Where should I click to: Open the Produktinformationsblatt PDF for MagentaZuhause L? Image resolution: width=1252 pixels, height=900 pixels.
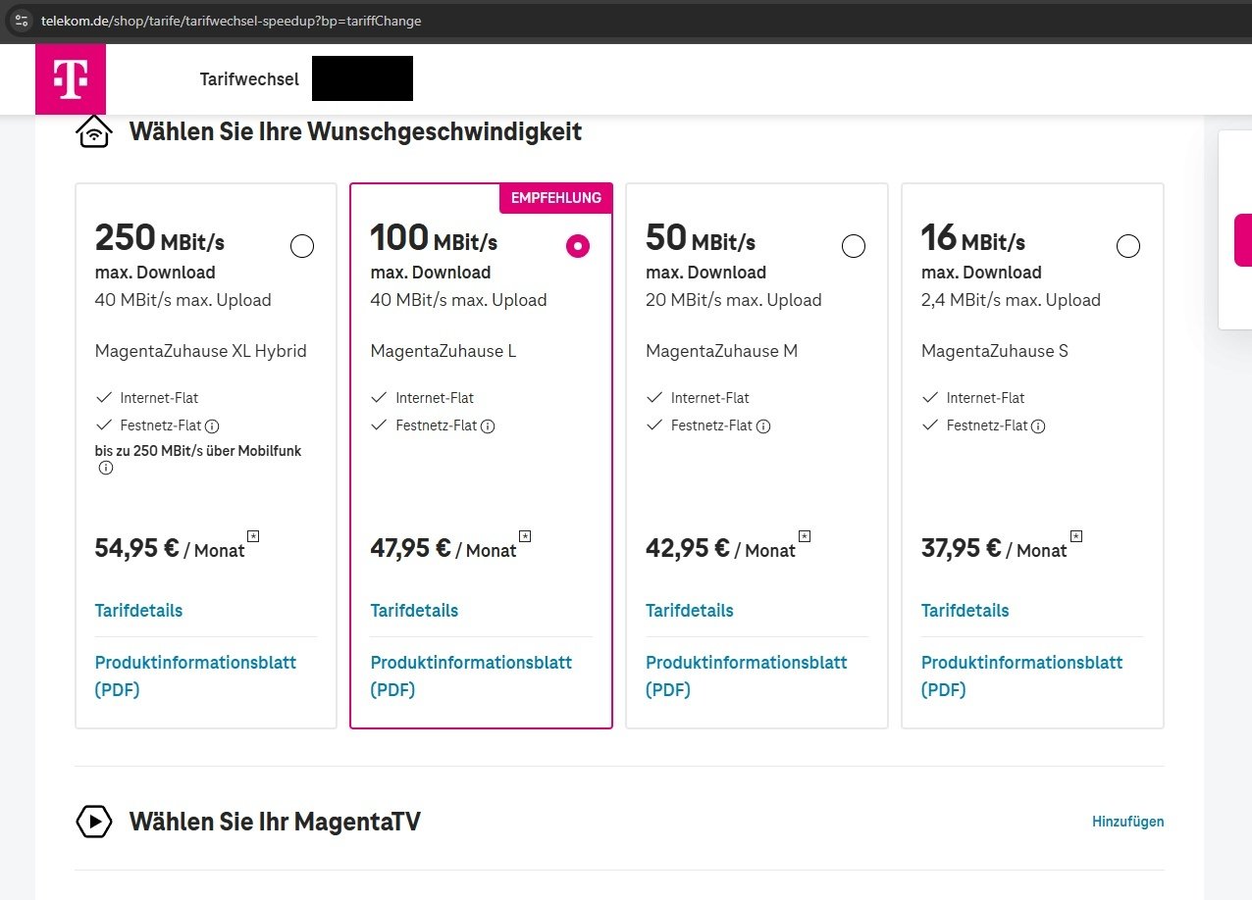pyautogui.click(x=471, y=675)
